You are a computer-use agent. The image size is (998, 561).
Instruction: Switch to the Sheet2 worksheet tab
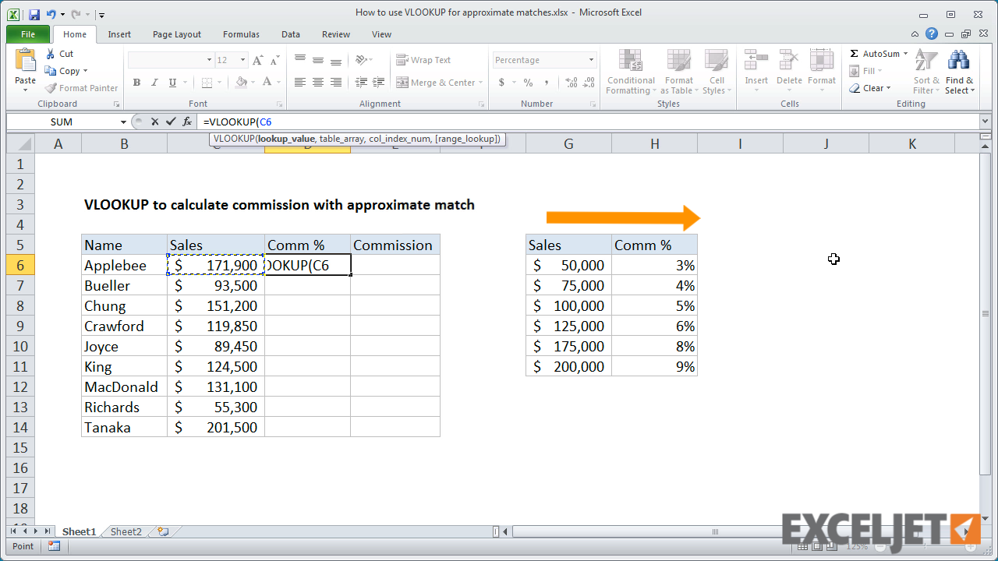click(125, 531)
